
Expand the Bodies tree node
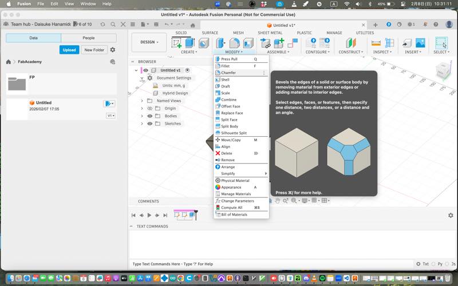(142, 116)
